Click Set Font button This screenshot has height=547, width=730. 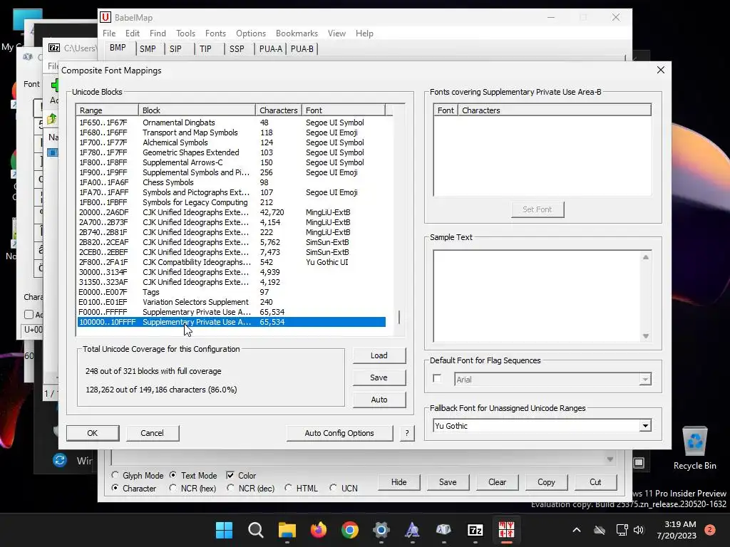point(537,209)
